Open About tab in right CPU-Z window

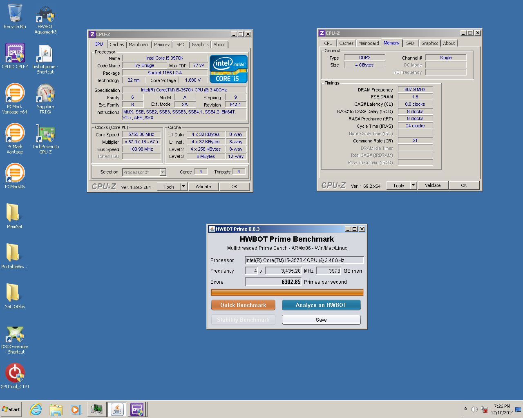pyautogui.click(x=449, y=43)
